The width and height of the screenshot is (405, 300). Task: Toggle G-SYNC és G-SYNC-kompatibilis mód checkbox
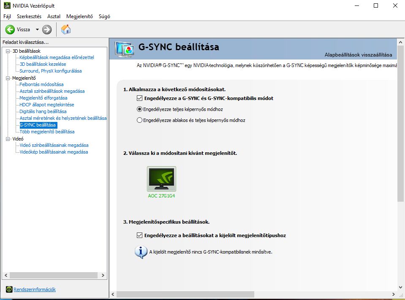[139, 98]
